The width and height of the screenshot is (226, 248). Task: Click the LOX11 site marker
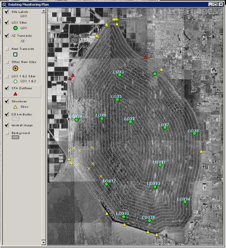coord(160,165)
